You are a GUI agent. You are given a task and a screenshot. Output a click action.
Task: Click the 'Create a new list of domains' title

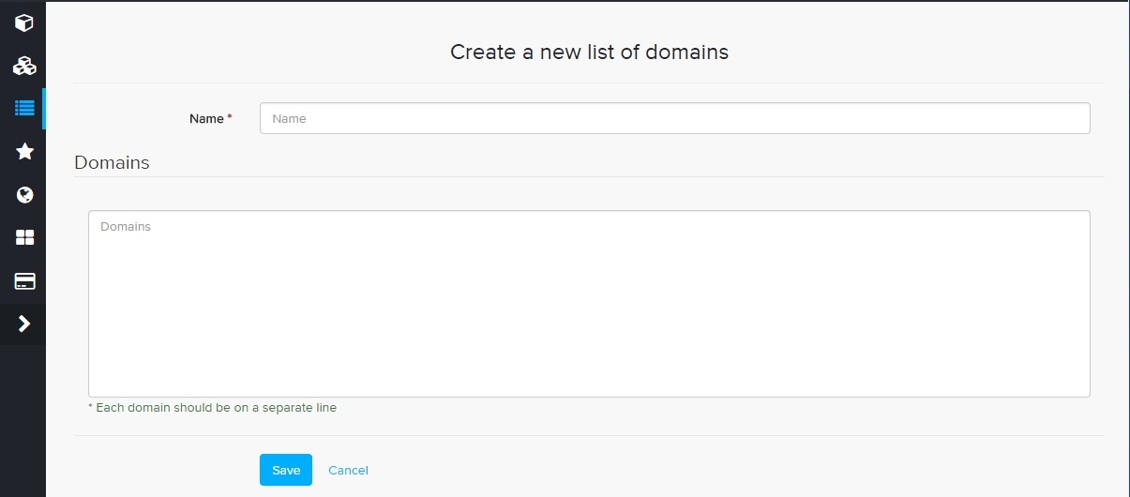coord(589,52)
